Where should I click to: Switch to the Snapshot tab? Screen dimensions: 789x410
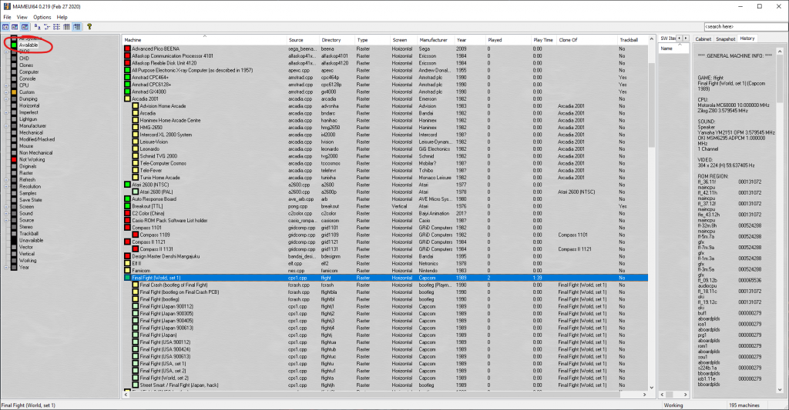(724, 38)
